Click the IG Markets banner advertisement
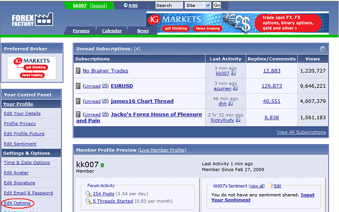The image size is (339, 212). coord(238,23)
